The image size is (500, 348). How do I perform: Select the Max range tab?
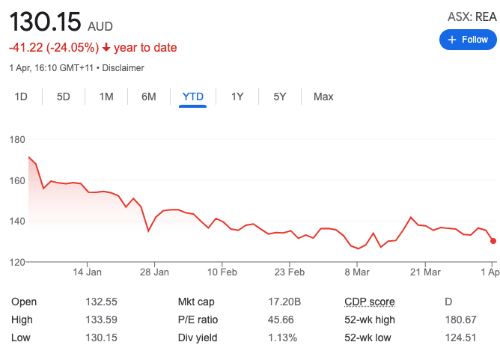pos(323,97)
